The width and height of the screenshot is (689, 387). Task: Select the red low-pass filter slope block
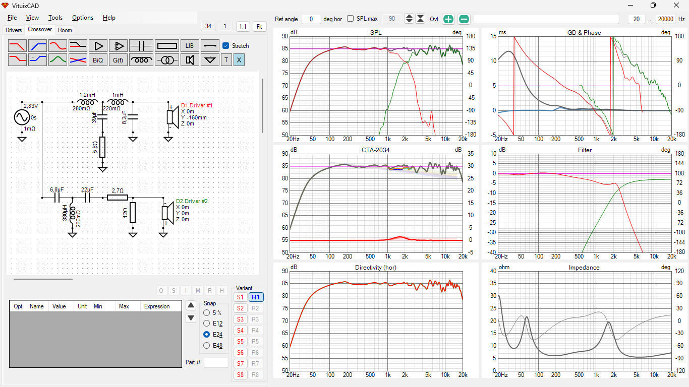[17, 46]
